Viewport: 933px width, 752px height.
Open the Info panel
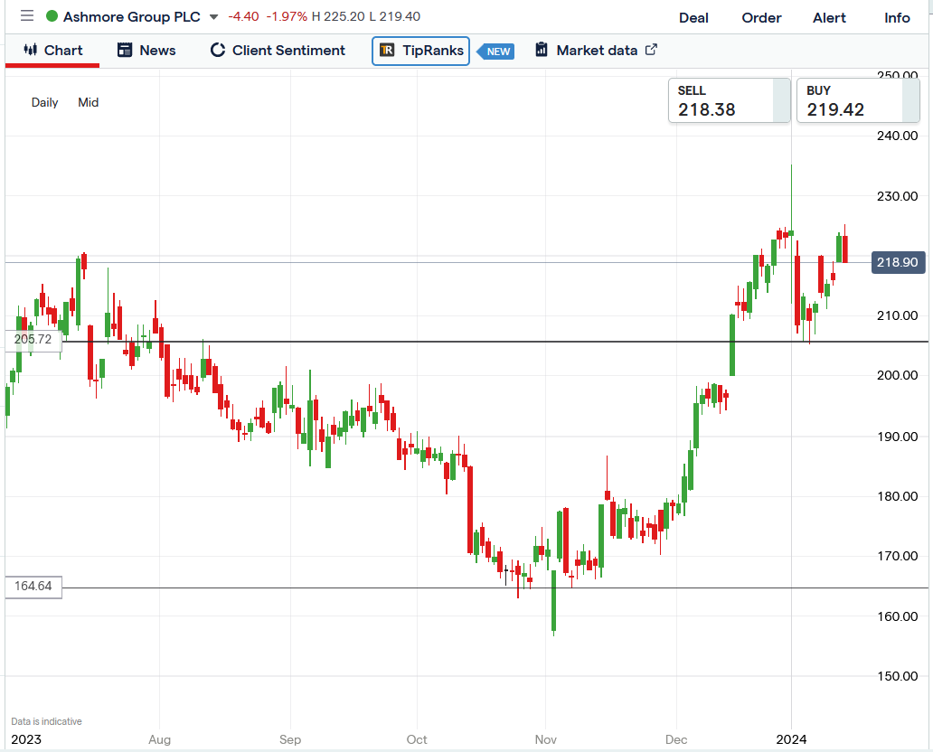(897, 18)
